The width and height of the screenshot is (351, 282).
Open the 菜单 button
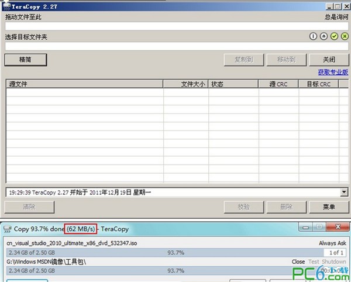click(x=329, y=207)
